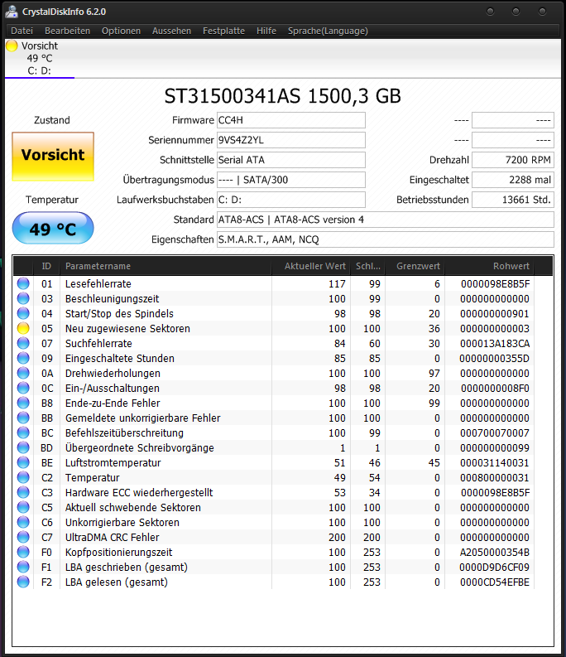566x657 pixels.
Task: Click the 49 °C temperature button
Action: click(x=53, y=229)
